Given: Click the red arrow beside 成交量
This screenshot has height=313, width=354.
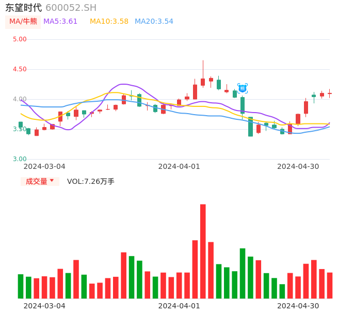Looking at the screenshot, I should 52,180.
